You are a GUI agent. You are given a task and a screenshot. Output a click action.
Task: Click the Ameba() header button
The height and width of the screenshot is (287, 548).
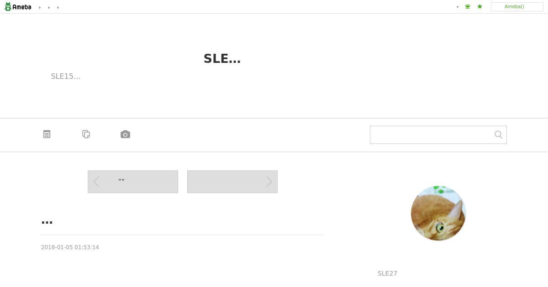[517, 7]
